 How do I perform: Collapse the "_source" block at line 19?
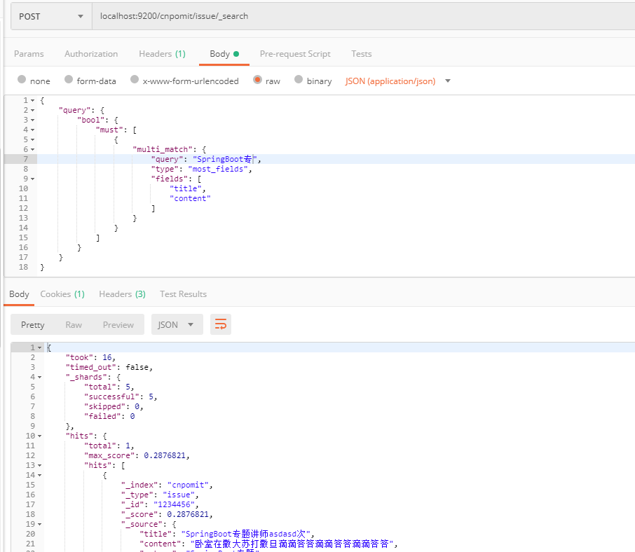click(x=39, y=524)
